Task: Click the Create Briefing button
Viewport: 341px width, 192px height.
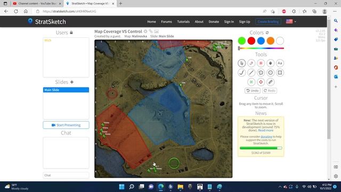Action: coord(268,22)
